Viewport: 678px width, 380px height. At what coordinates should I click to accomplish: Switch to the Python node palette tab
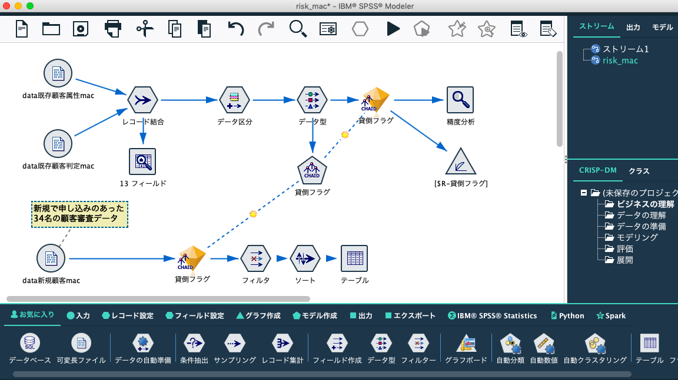(x=567, y=315)
